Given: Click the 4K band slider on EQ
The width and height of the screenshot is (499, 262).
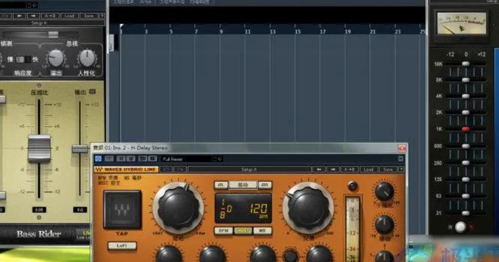Looking at the screenshot, I should click(465, 96).
